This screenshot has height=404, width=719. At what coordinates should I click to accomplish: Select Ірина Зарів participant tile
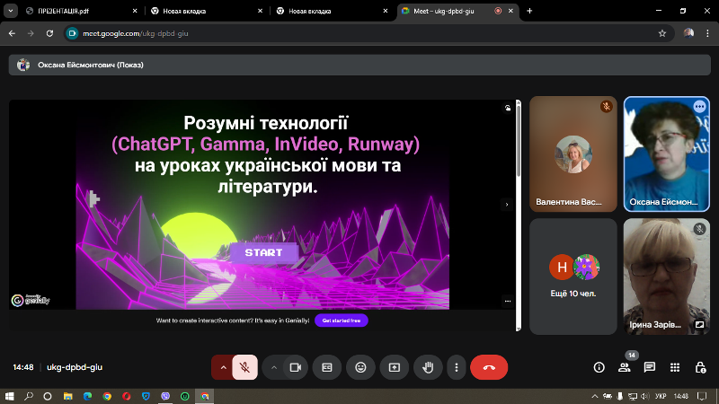[666, 277]
